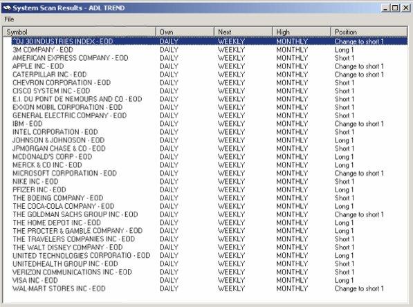Open the File menu
Viewport: 413px width, 307px height.
(x=9, y=19)
